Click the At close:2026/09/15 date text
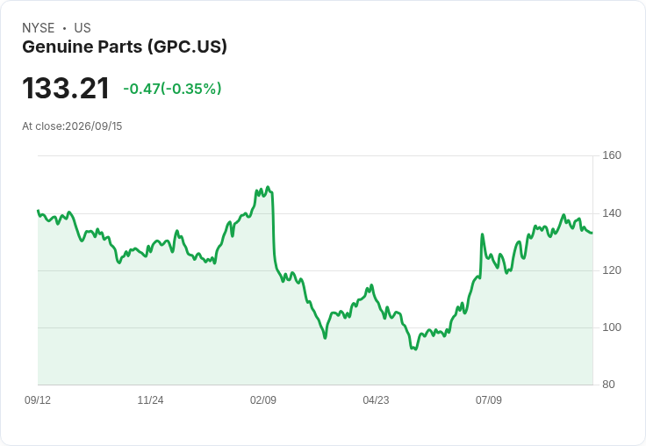The image size is (646, 446). 72,126
